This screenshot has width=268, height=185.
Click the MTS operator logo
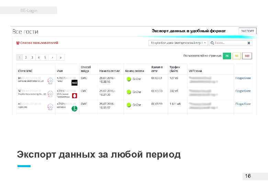[74, 96]
